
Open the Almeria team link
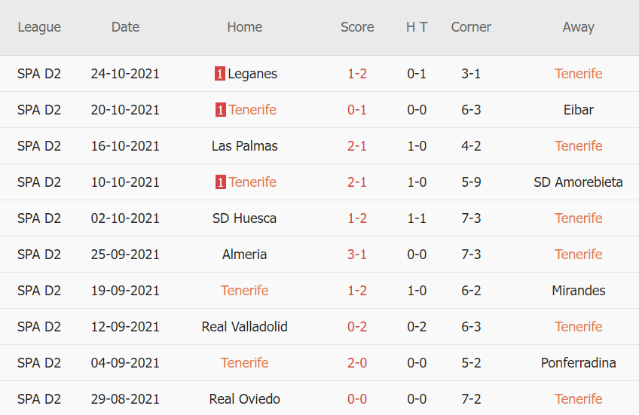[245, 255]
